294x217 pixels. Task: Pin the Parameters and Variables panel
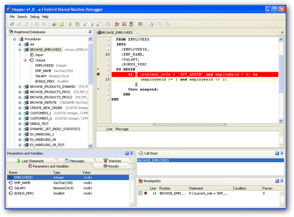tap(132, 153)
